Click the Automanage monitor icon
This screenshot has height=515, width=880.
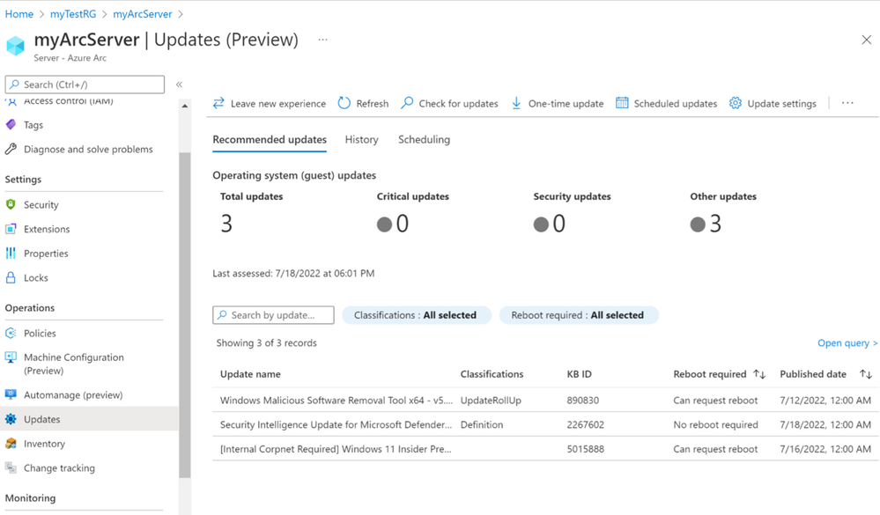pos(11,394)
